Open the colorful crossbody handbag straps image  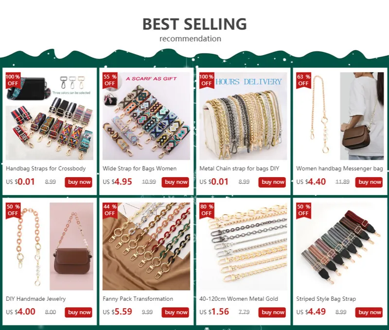tap(50, 116)
